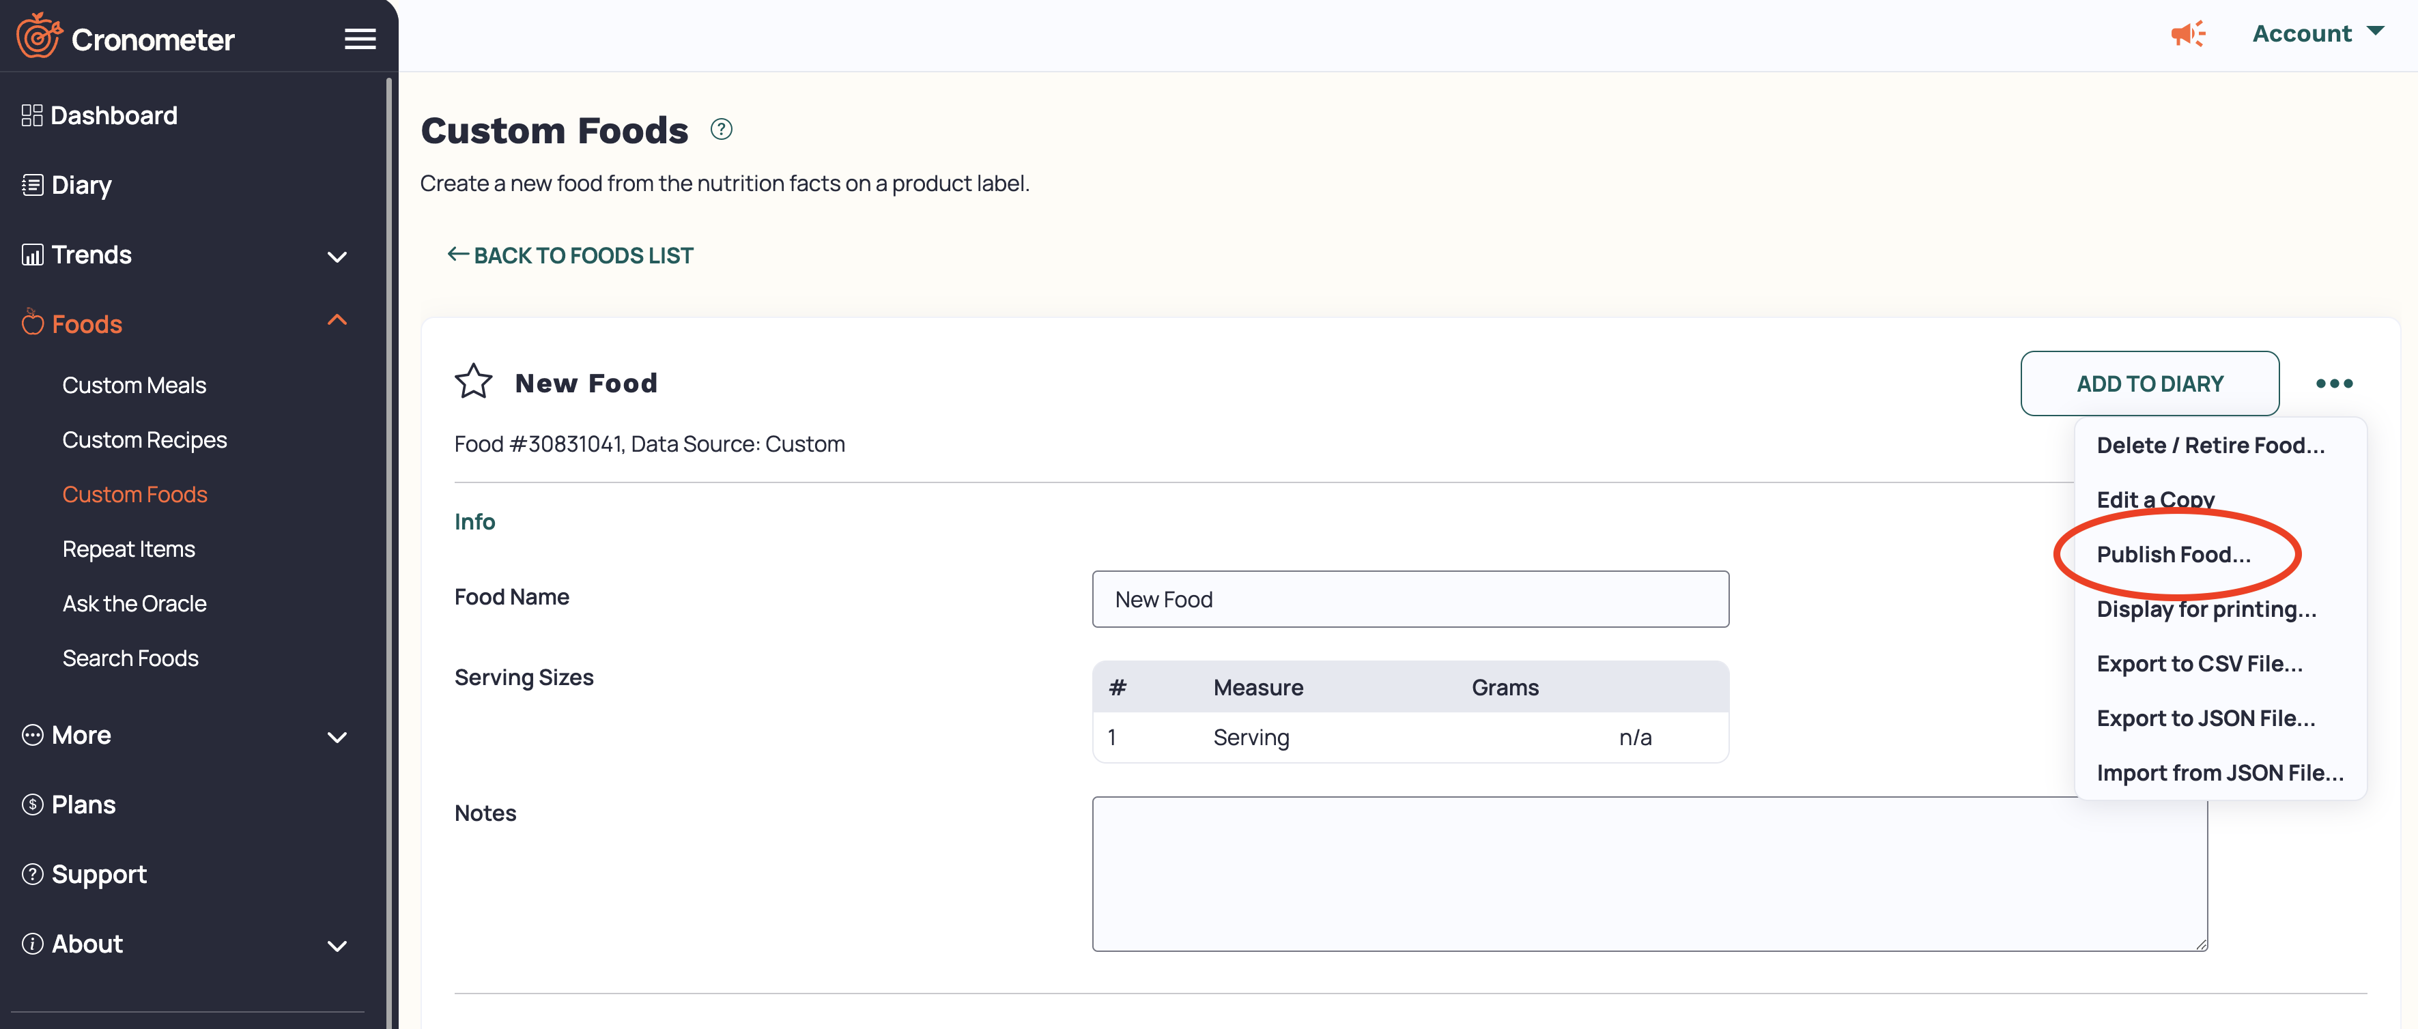Image resolution: width=2418 pixels, height=1029 pixels.
Task: Click the hamburger menu icon
Action: pos(360,38)
